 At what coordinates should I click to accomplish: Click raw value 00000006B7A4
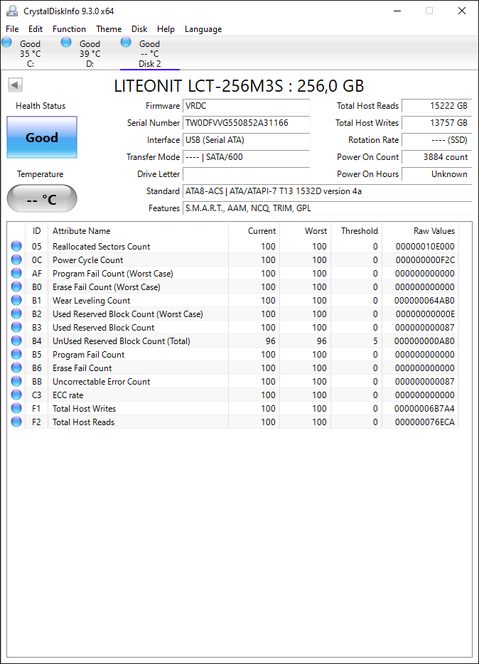click(x=424, y=409)
